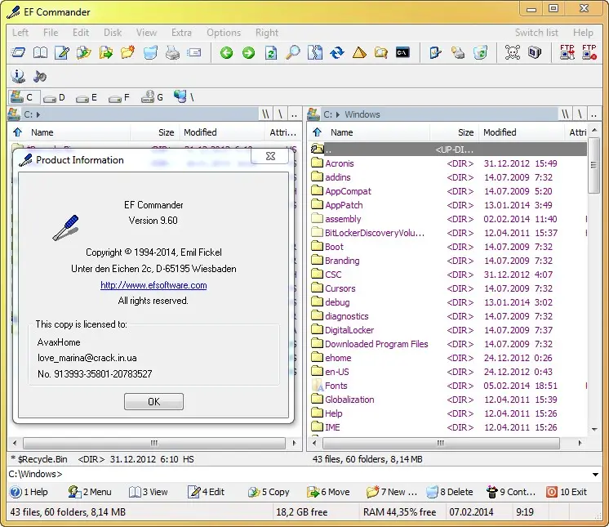Select the Acronis folder

pyautogui.click(x=340, y=163)
